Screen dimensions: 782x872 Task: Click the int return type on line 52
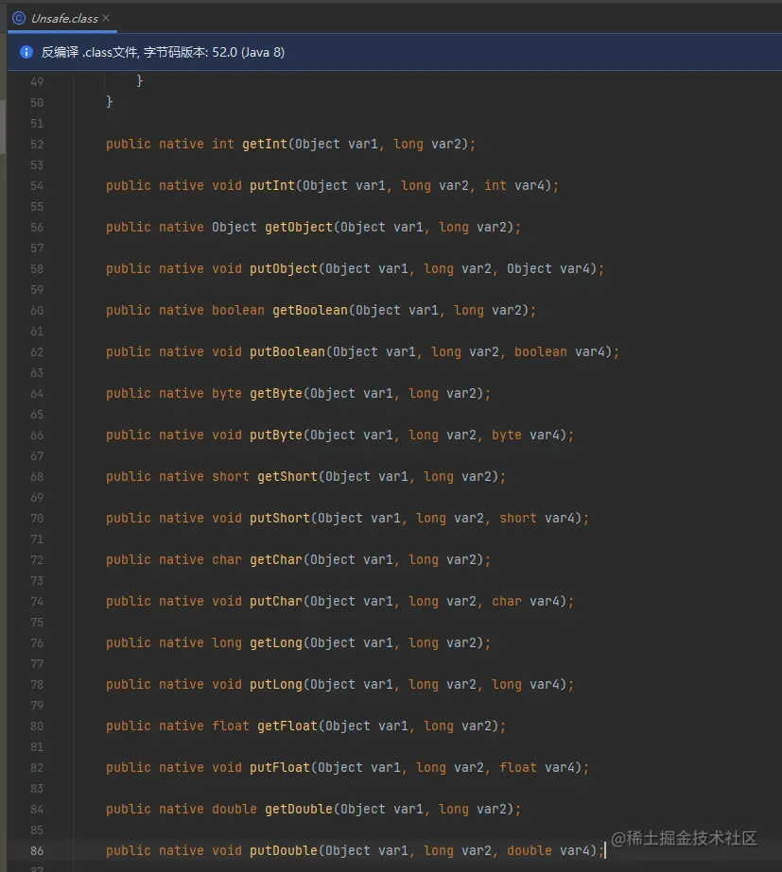[x=222, y=144]
